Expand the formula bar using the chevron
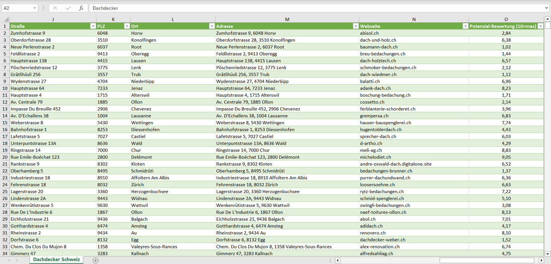The height and width of the screenshot is (264, 551). click(x=547, y=8)
